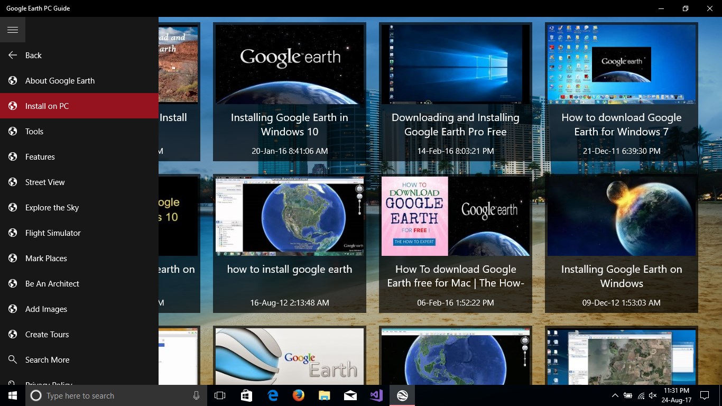Screen dimensions: 722x406
Task: Open Microsoft Edge from the taskbar
Action: (273, 395)
